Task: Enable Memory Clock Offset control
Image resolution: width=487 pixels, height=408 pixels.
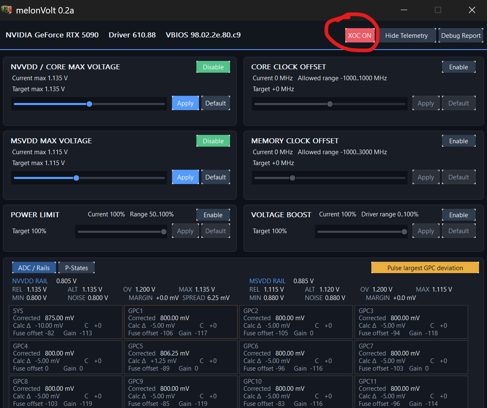Action: 458,141
